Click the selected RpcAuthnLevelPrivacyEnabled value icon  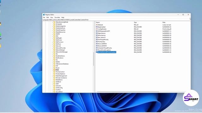pyautogui.click(x=97, y=52)
